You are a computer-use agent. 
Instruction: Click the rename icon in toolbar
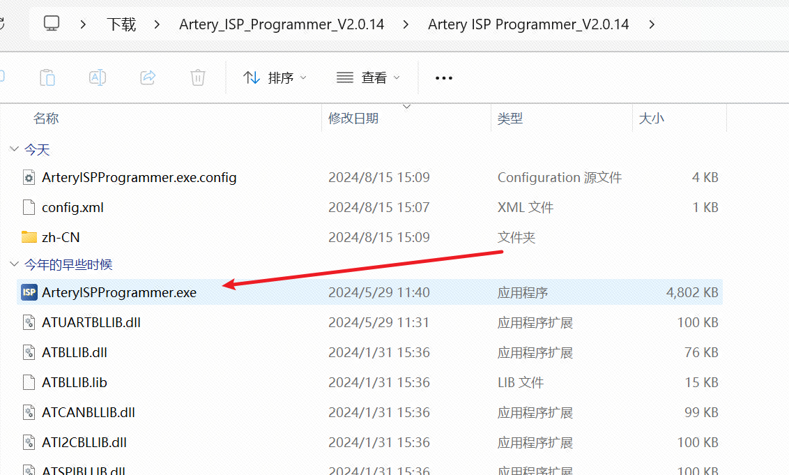click(x=97, y=77)
